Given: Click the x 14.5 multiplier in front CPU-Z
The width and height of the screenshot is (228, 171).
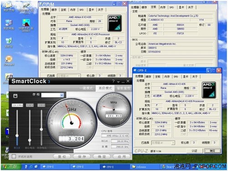Looking at the screenshot, I should pos(161,126).
